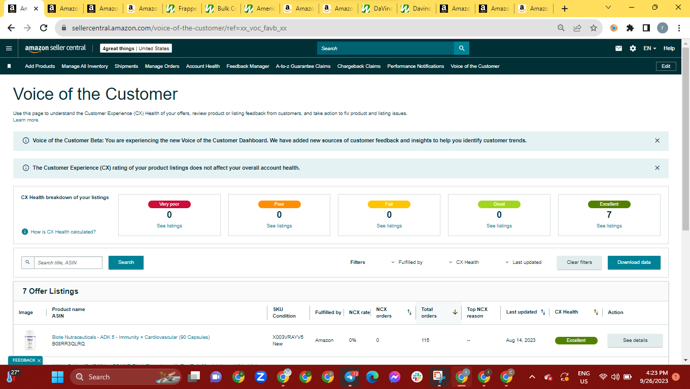Click the bookmark icon beside Add Products
690x389 pixels.
point(9,66)
